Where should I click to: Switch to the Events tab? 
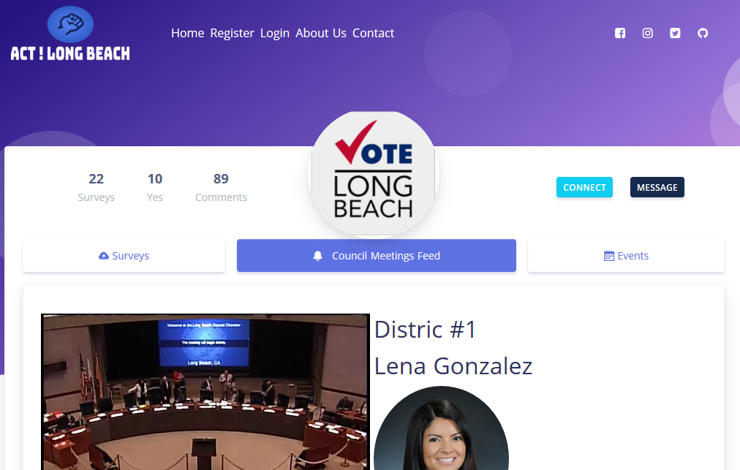coord(626,256)
